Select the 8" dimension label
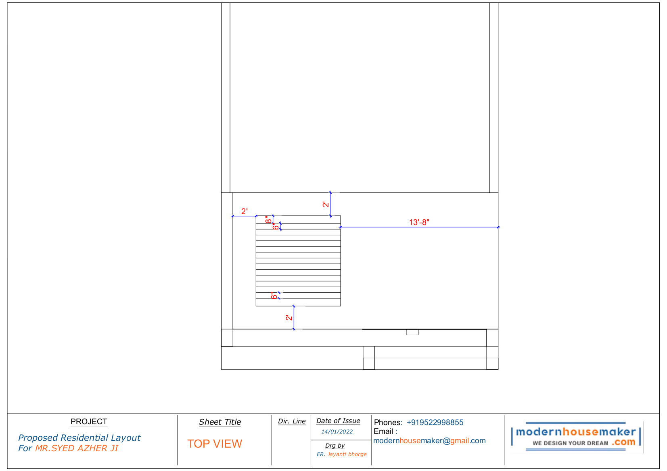 [268, 220]
